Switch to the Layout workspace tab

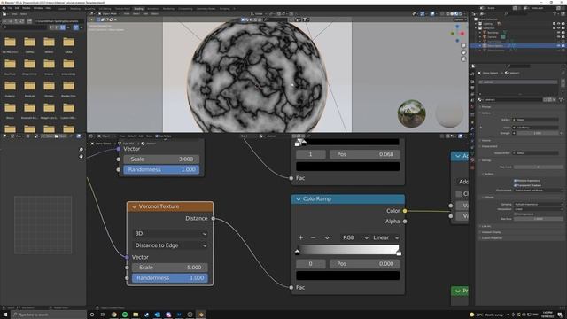click(62, 8)
